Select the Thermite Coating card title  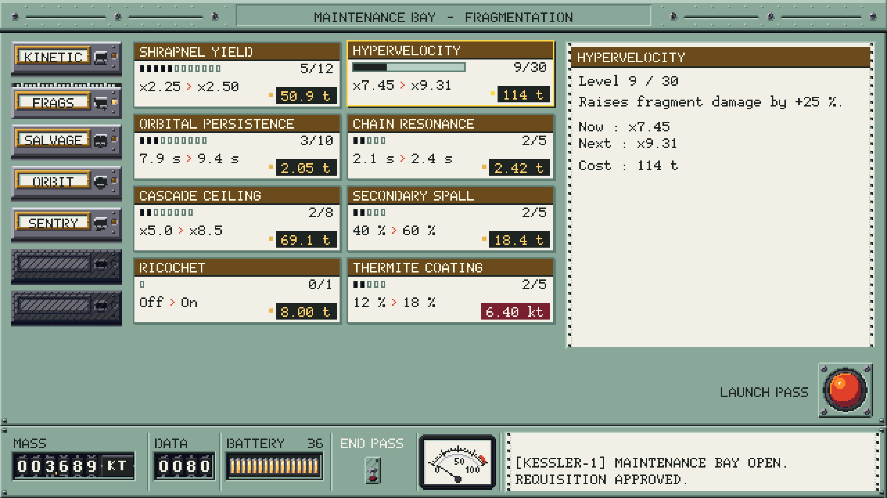point(418,268)
